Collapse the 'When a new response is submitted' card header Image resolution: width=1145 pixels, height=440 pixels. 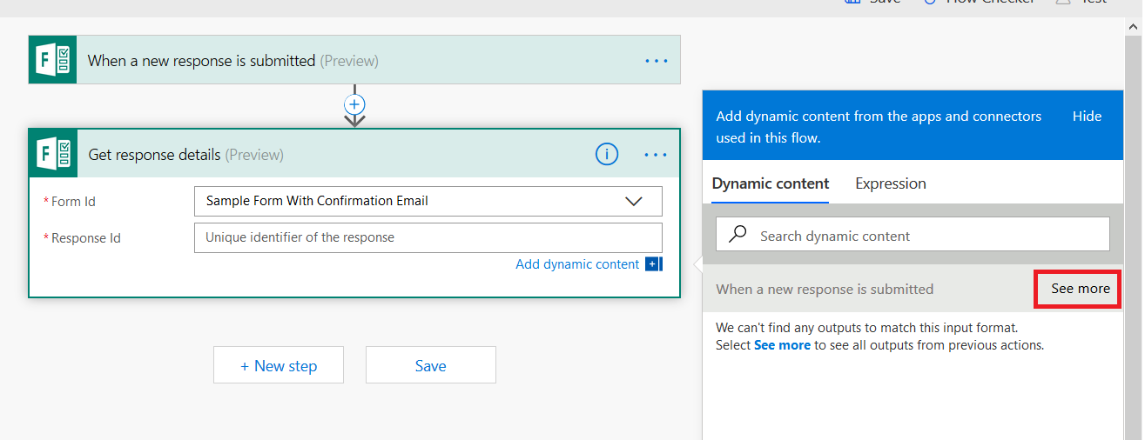coord(348,61)
